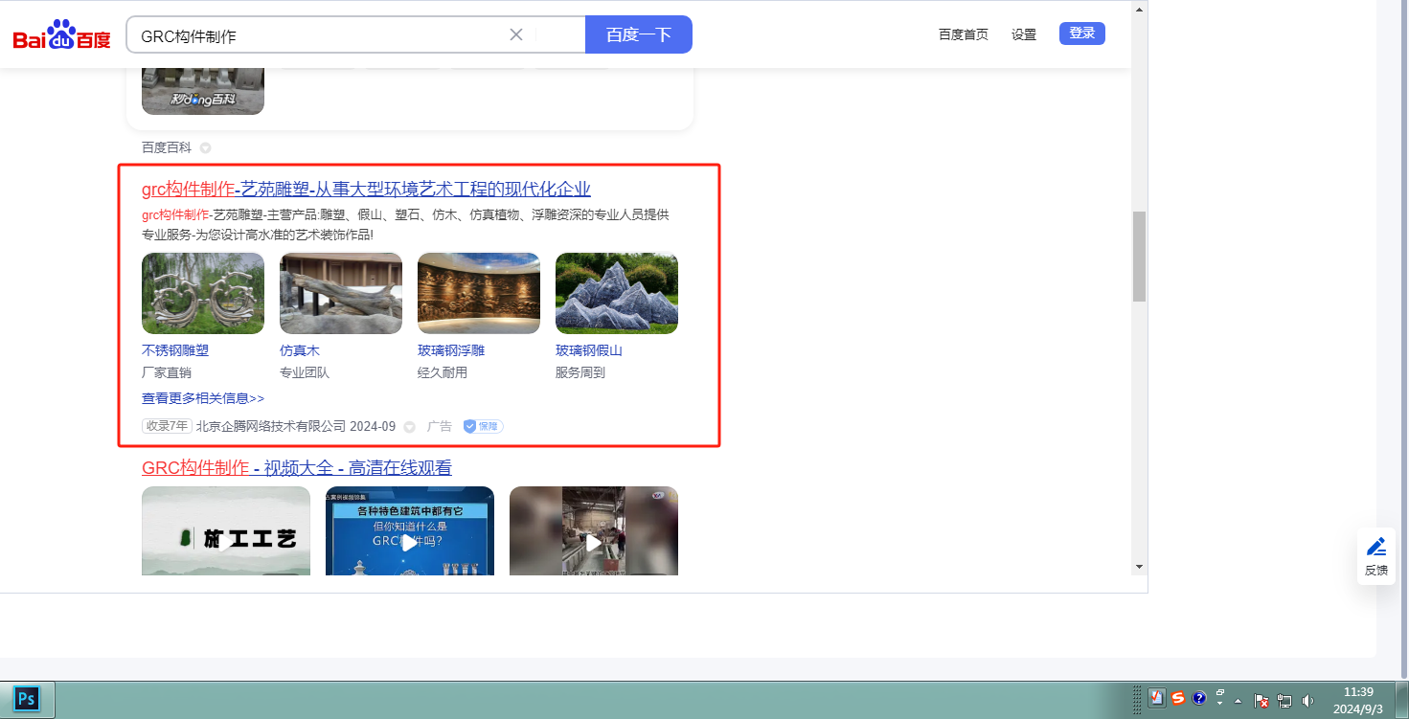Viewport: 1409px width, 719px height.
Task: Click the 服务周到 caption
Action: 580,372
